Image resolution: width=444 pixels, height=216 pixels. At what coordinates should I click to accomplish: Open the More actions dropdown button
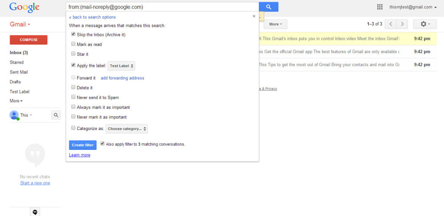(x=275, y=24)
